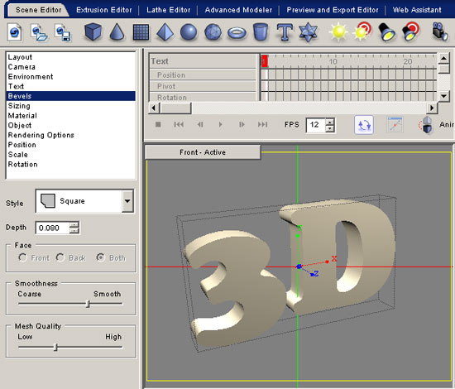Add a cylinder cup primitive

click(261, 32)
